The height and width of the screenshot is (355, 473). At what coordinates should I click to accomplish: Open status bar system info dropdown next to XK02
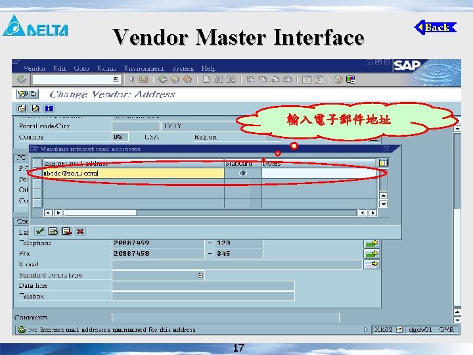[399, 329]
